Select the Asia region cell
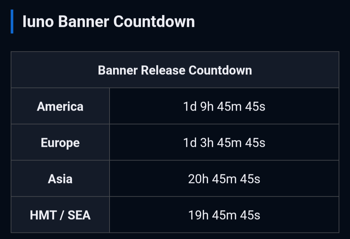 [x=60, y=179]
